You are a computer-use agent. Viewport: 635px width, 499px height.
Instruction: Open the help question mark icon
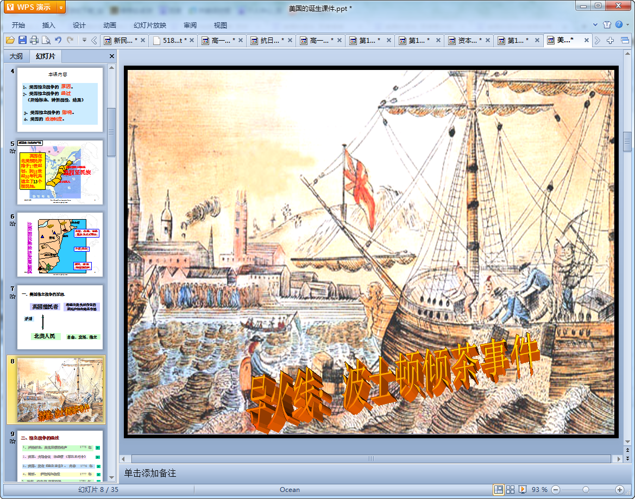619,24
